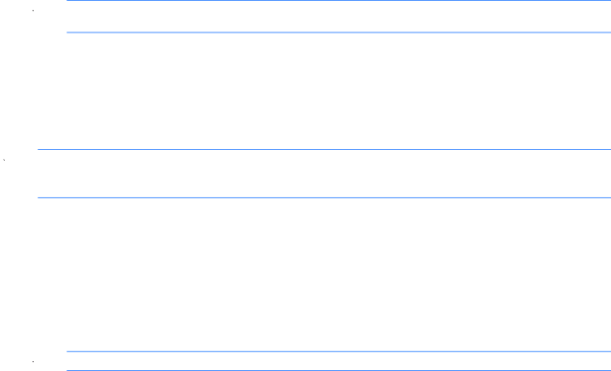This screenshot has width=611, height=371.
Task: Click the upper long blue line in the middle
Action: 324,149
